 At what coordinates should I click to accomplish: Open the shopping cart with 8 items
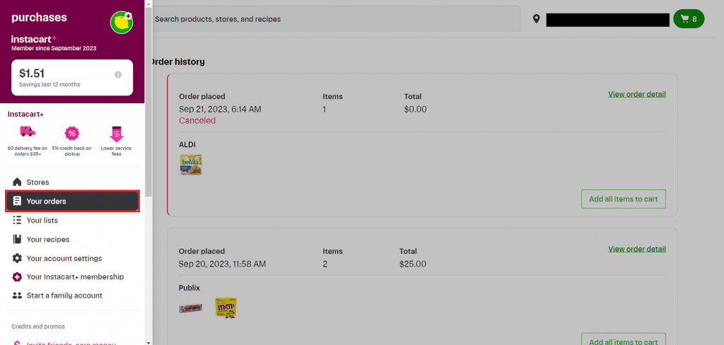(689, 19)
